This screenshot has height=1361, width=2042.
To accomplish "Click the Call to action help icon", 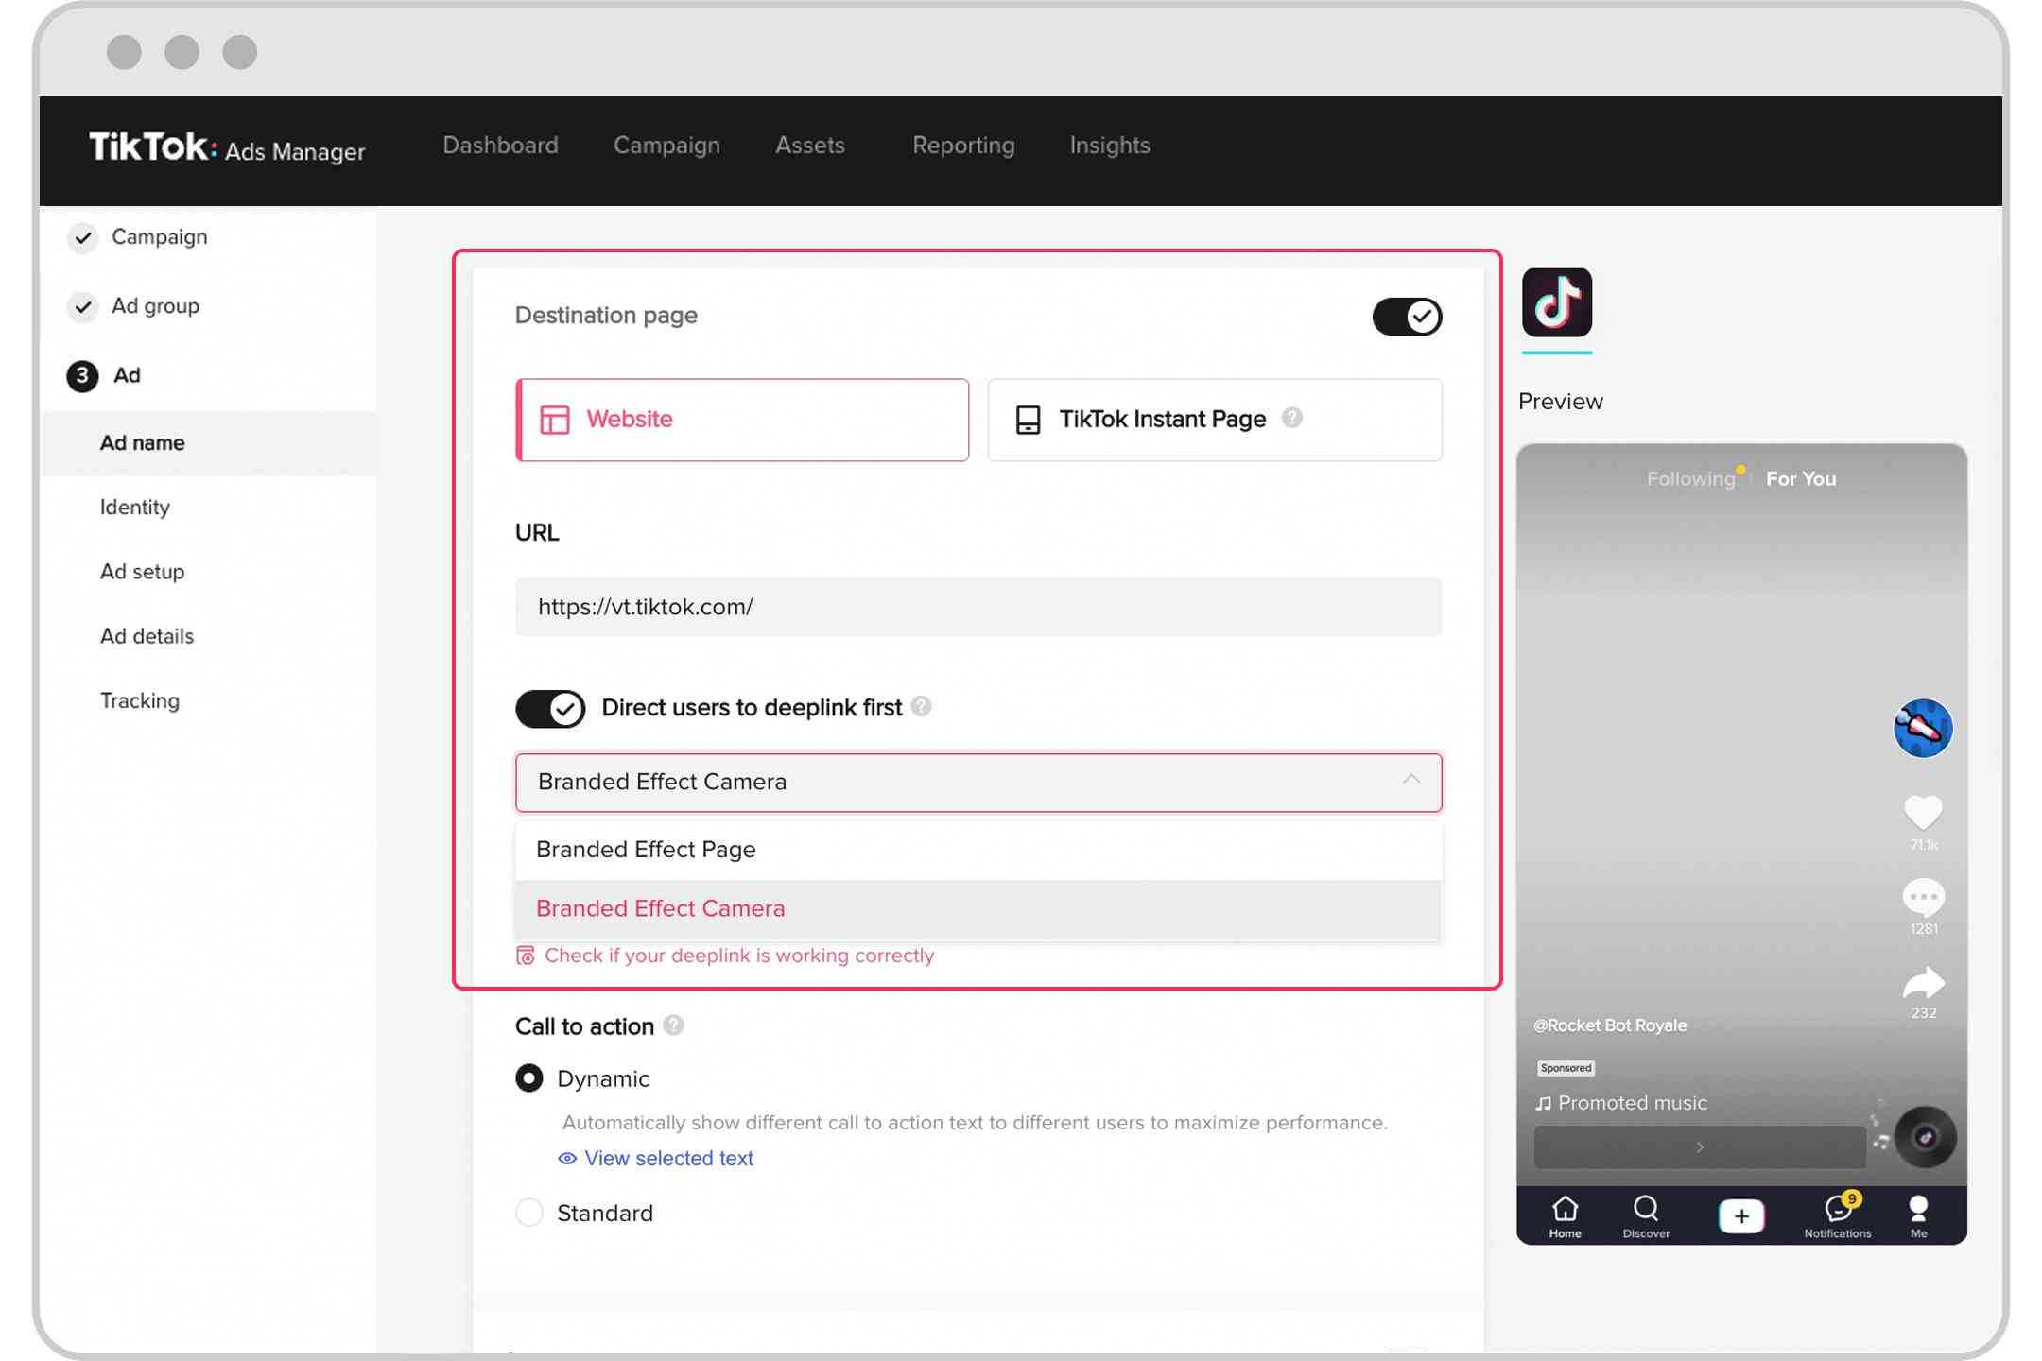I will click(673, 1025).
